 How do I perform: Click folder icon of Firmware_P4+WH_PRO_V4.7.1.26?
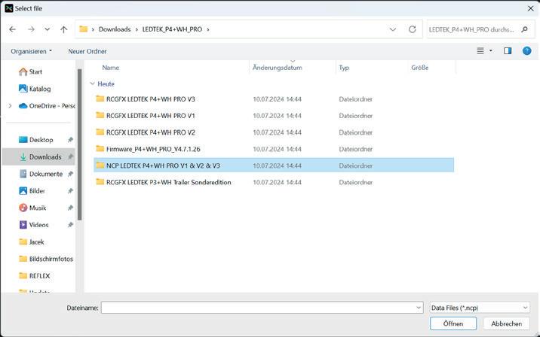tap(100, 148)
